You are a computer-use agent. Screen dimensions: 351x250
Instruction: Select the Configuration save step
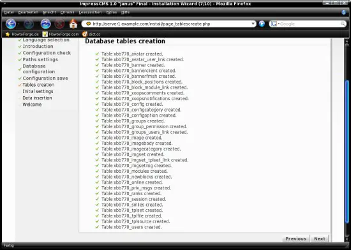pos(45,78)
